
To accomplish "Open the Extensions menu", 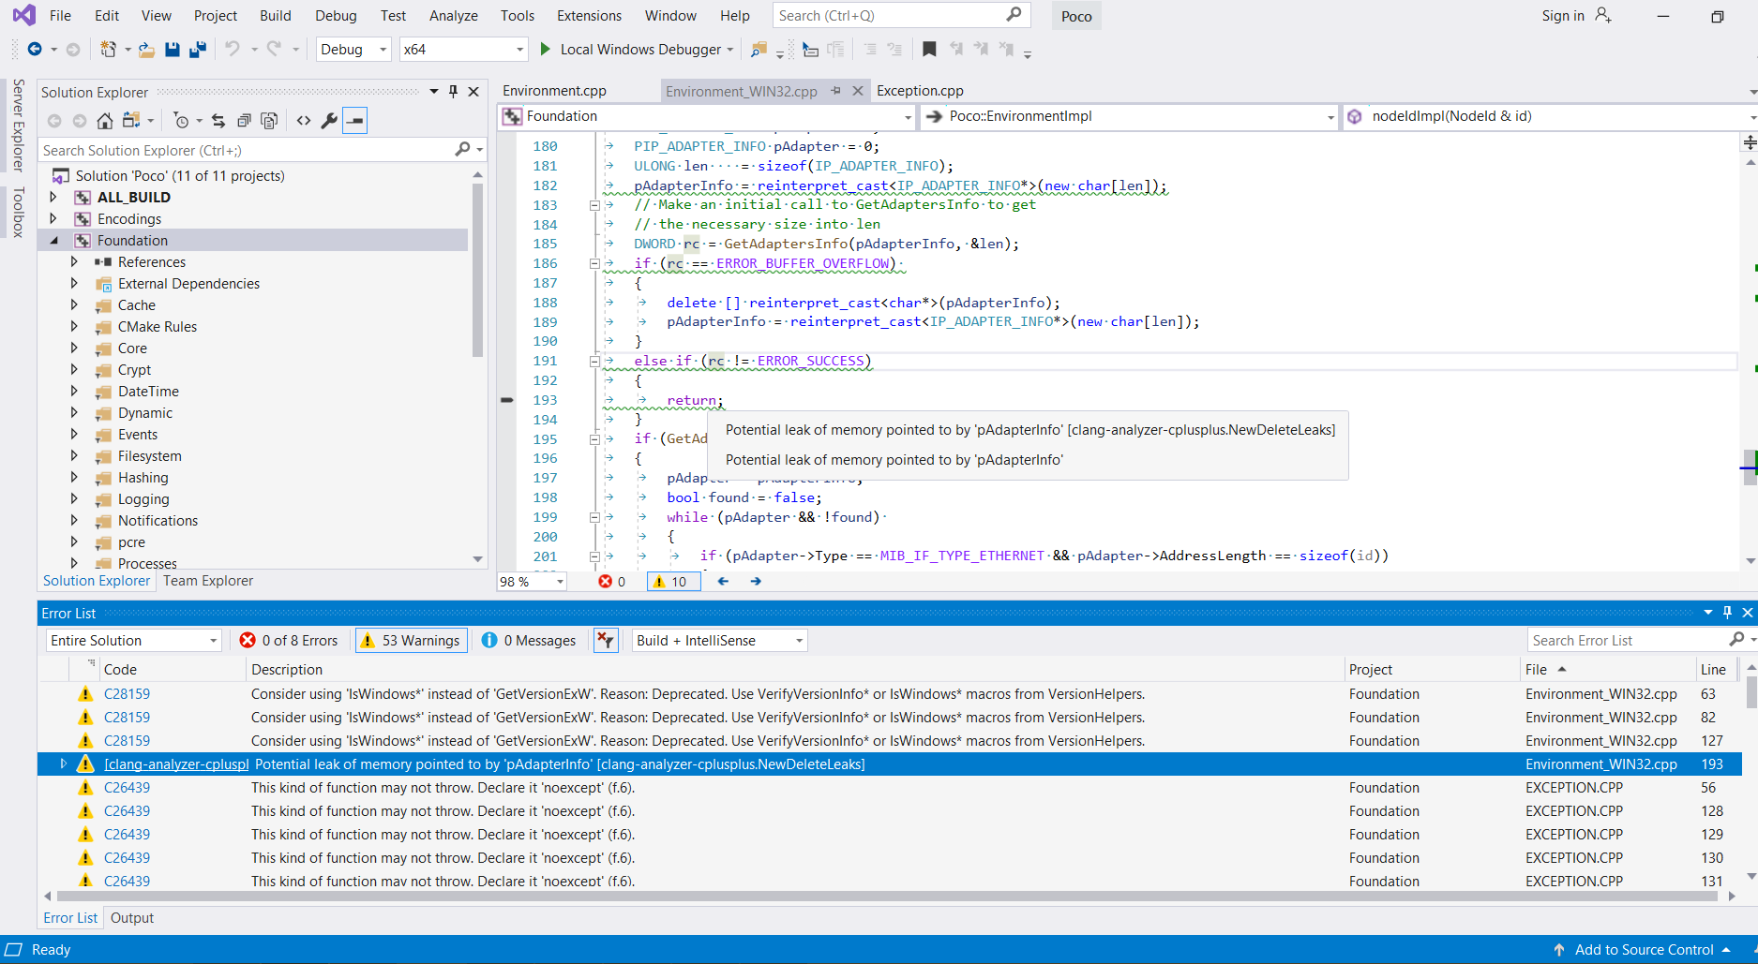I will click(x=589, y=15).
